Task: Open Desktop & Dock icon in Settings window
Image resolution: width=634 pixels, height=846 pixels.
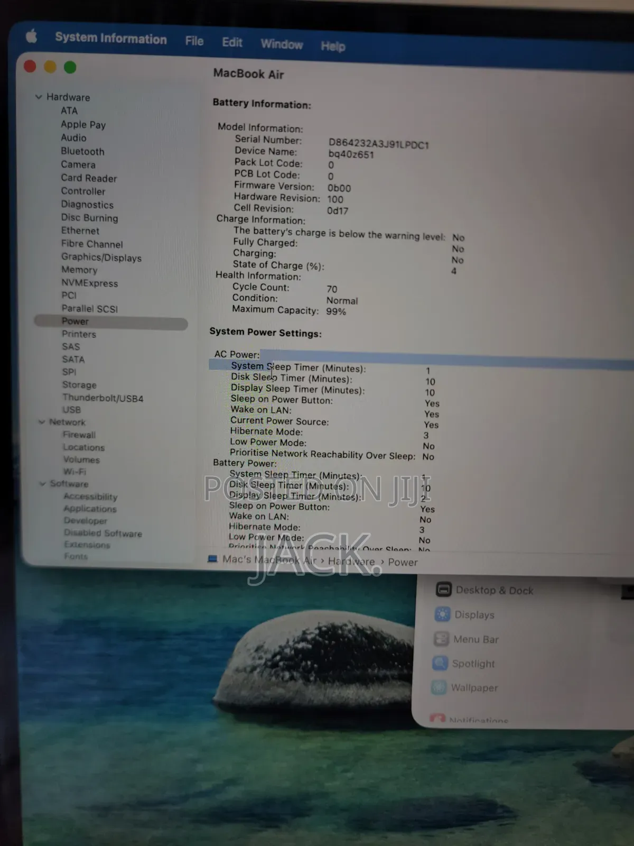Action: coord(443,589)
